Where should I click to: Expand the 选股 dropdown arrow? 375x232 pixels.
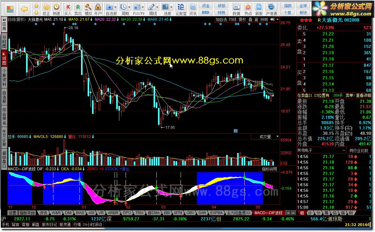click(171, 7)
